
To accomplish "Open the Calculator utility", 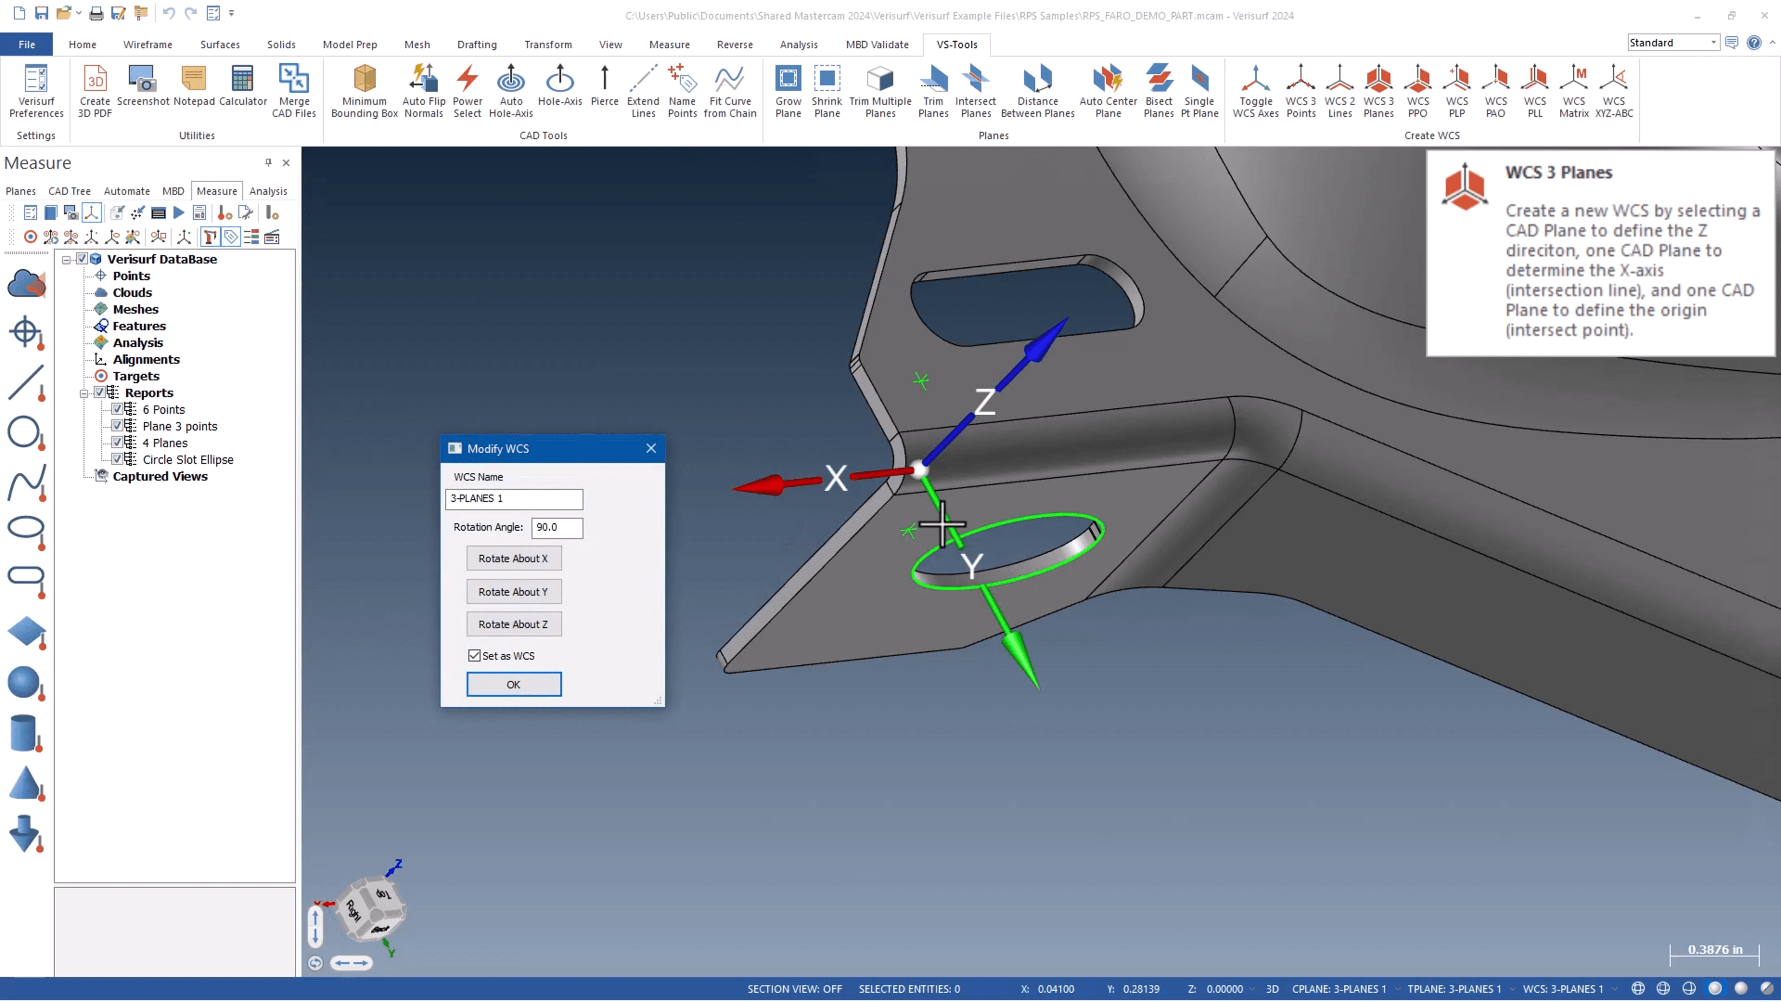I will 243,86.
